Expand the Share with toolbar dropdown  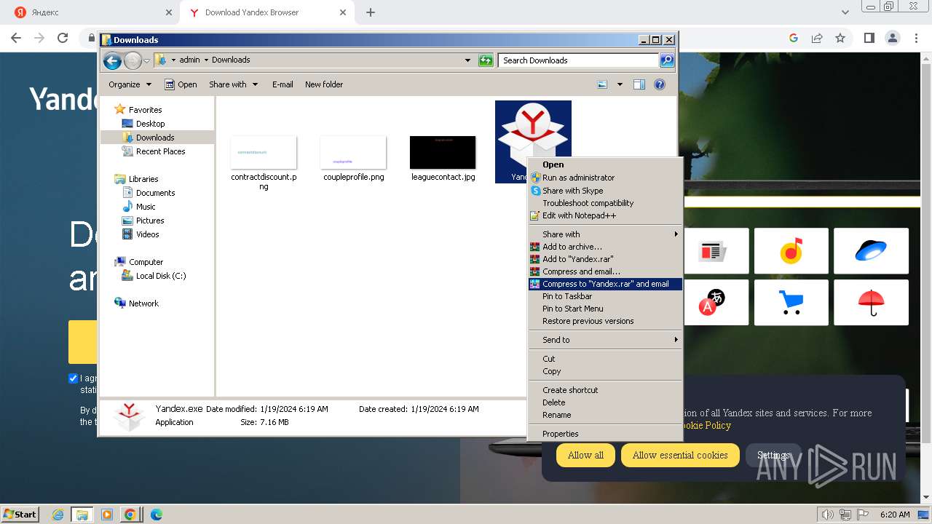[x=233, y=84]
